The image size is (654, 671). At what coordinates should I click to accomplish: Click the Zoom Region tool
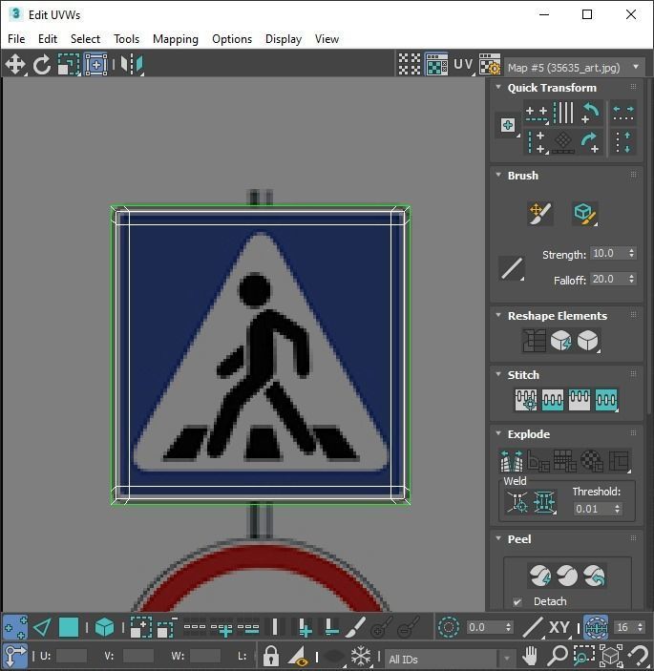(583, 656)
